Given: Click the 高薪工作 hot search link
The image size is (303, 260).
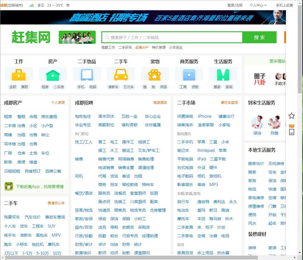Looking at the screenshot, I should coord(108,48).
